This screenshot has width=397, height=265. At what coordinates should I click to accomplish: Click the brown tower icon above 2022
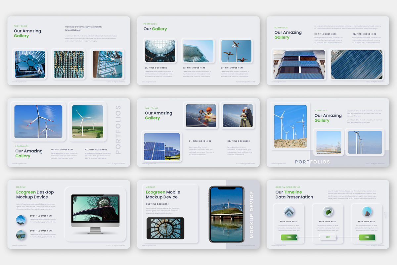[x=367, y=212]
